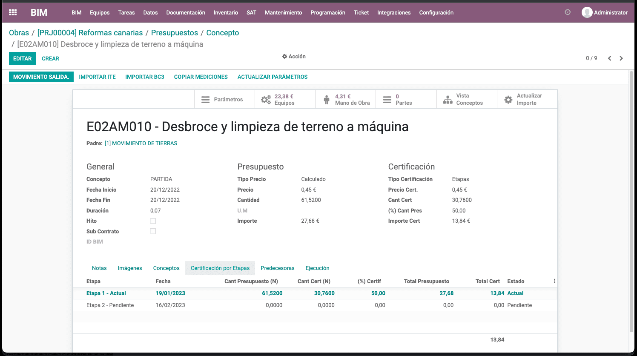The width and height of the screenshot is (637, 356).
Task: Open the Mantenimiento menu
Action: pyautogui.click(x=283, y=12)
